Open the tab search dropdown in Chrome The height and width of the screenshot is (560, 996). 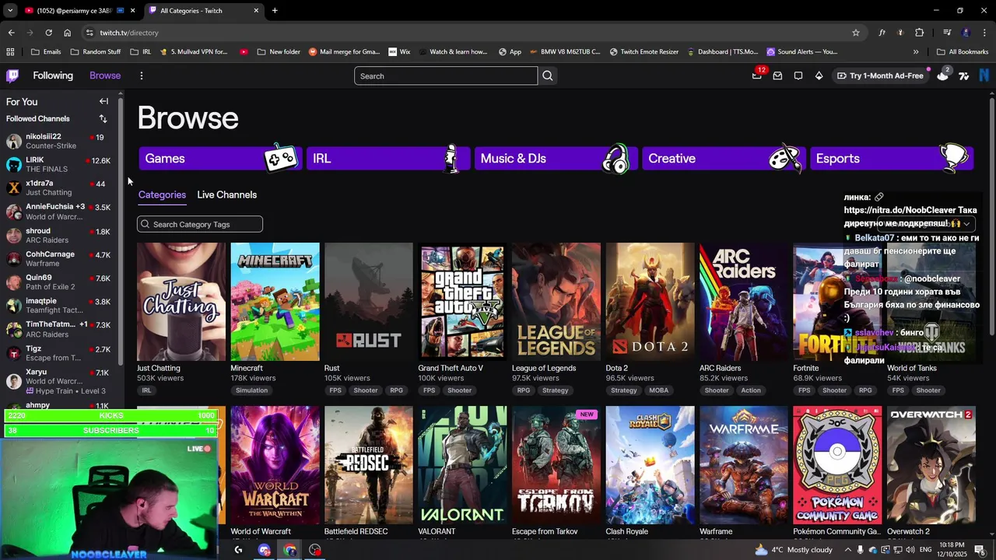(x=10, y=10)
